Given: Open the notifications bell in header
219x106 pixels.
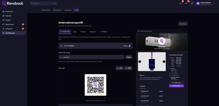Looking at the screenshot, I should 186,3.
